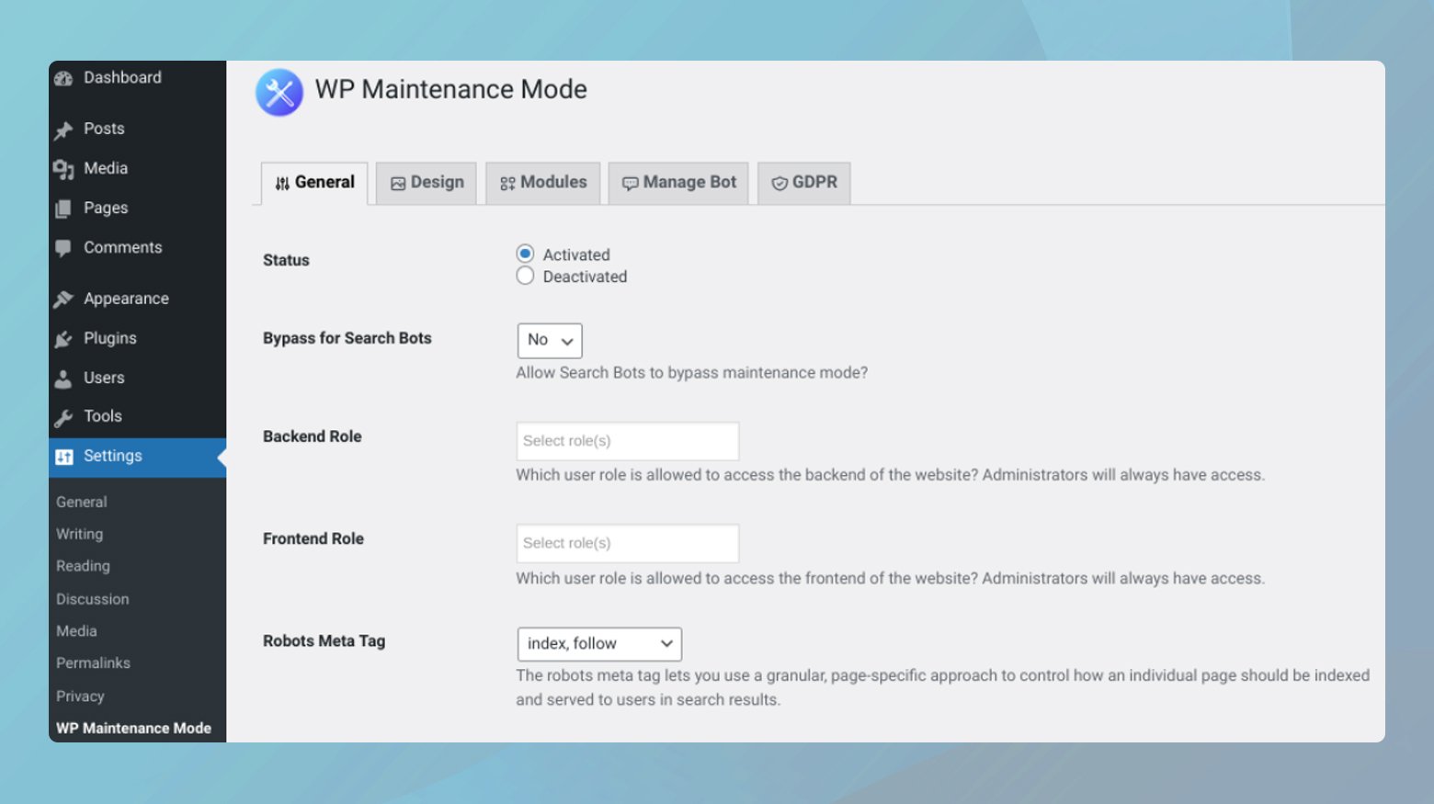Click the Deactivated label text
1434x804 pixels.
pos(585,277)
